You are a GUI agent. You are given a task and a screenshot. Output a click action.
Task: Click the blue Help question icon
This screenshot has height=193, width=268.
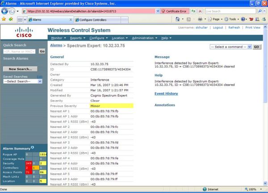(x=243, y=19)
